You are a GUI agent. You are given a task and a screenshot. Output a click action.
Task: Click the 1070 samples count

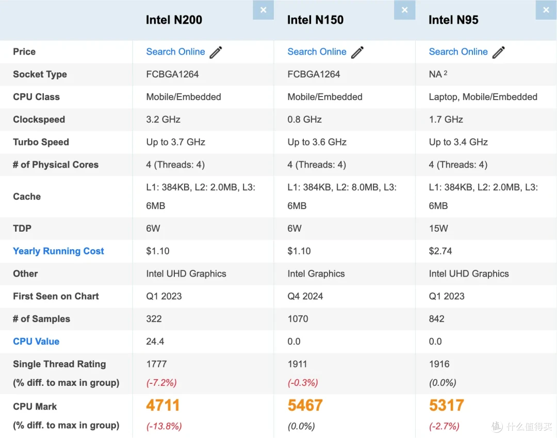298,319
